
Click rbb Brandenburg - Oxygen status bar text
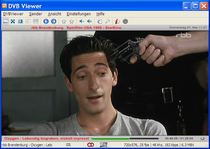point(27,145)
